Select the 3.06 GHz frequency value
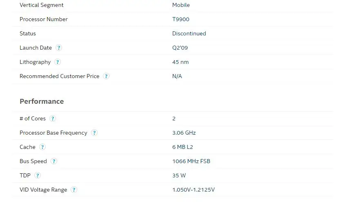Viewport: 345px width, 203px height. (184, 133)
